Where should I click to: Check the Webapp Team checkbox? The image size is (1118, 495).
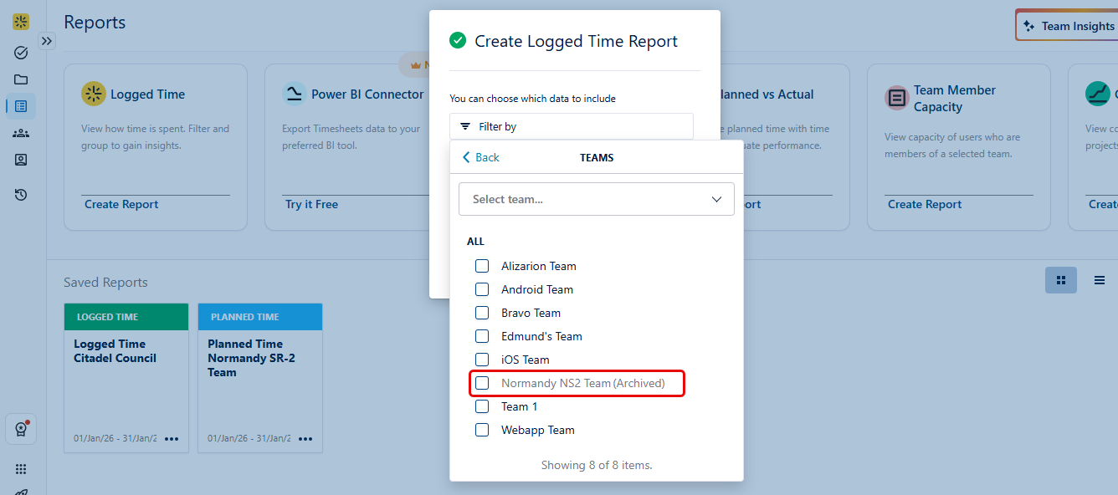[482, 430]
